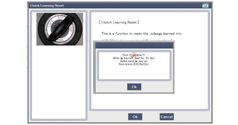Viewport: 238px width, 125px height.
Task: Select the ignition key switch picture
Action: (60, 29)
